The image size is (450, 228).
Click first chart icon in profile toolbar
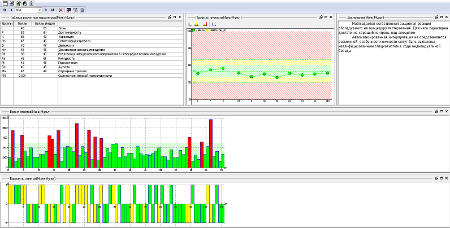[x=190, y=24]
